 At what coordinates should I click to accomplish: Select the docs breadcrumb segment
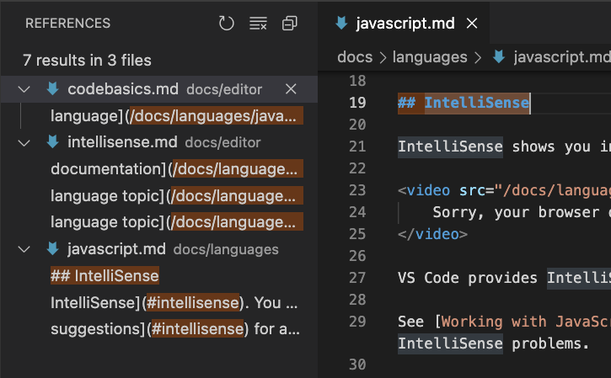click(354, 57)
